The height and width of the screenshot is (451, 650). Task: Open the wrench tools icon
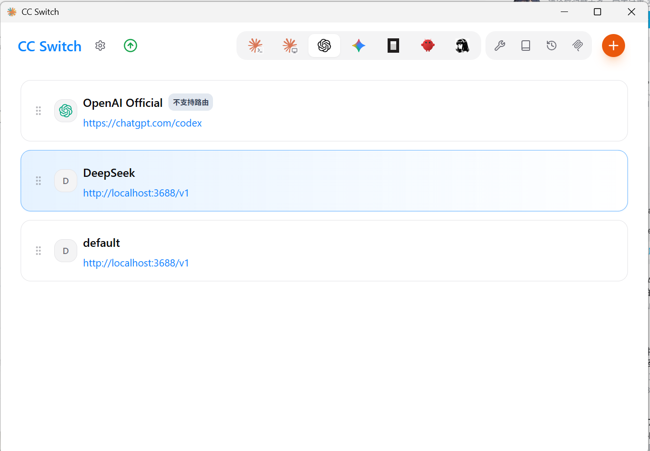(500, 46)
